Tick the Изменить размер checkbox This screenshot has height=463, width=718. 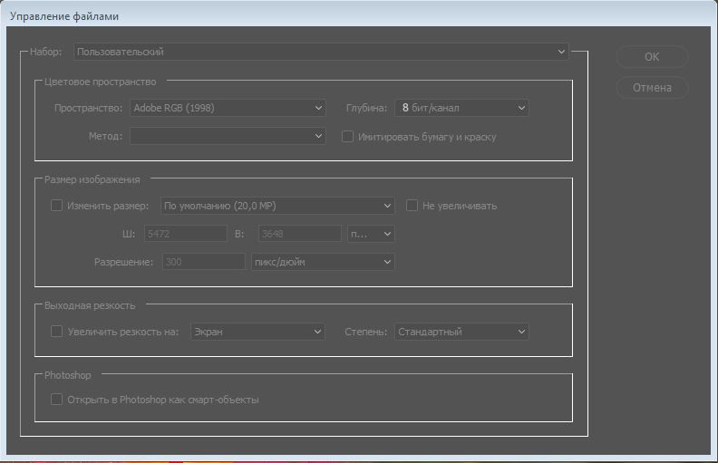click(57, 206)
